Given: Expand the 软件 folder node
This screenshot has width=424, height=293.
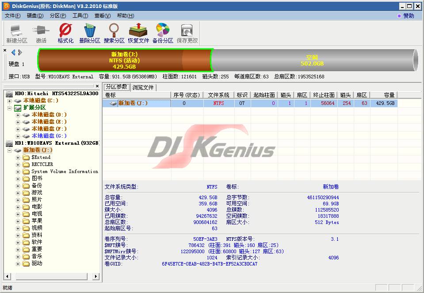Looking at the screenshot, I should [x=18, y=243].
